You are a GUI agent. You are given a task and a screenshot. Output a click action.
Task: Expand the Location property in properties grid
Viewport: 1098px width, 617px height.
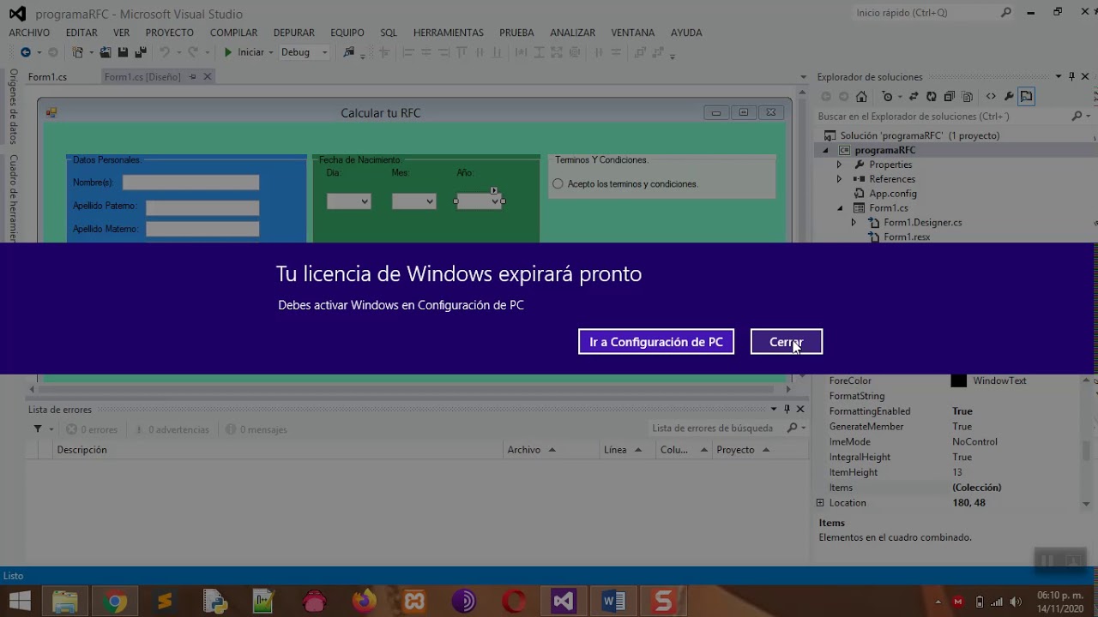point(820,503)
